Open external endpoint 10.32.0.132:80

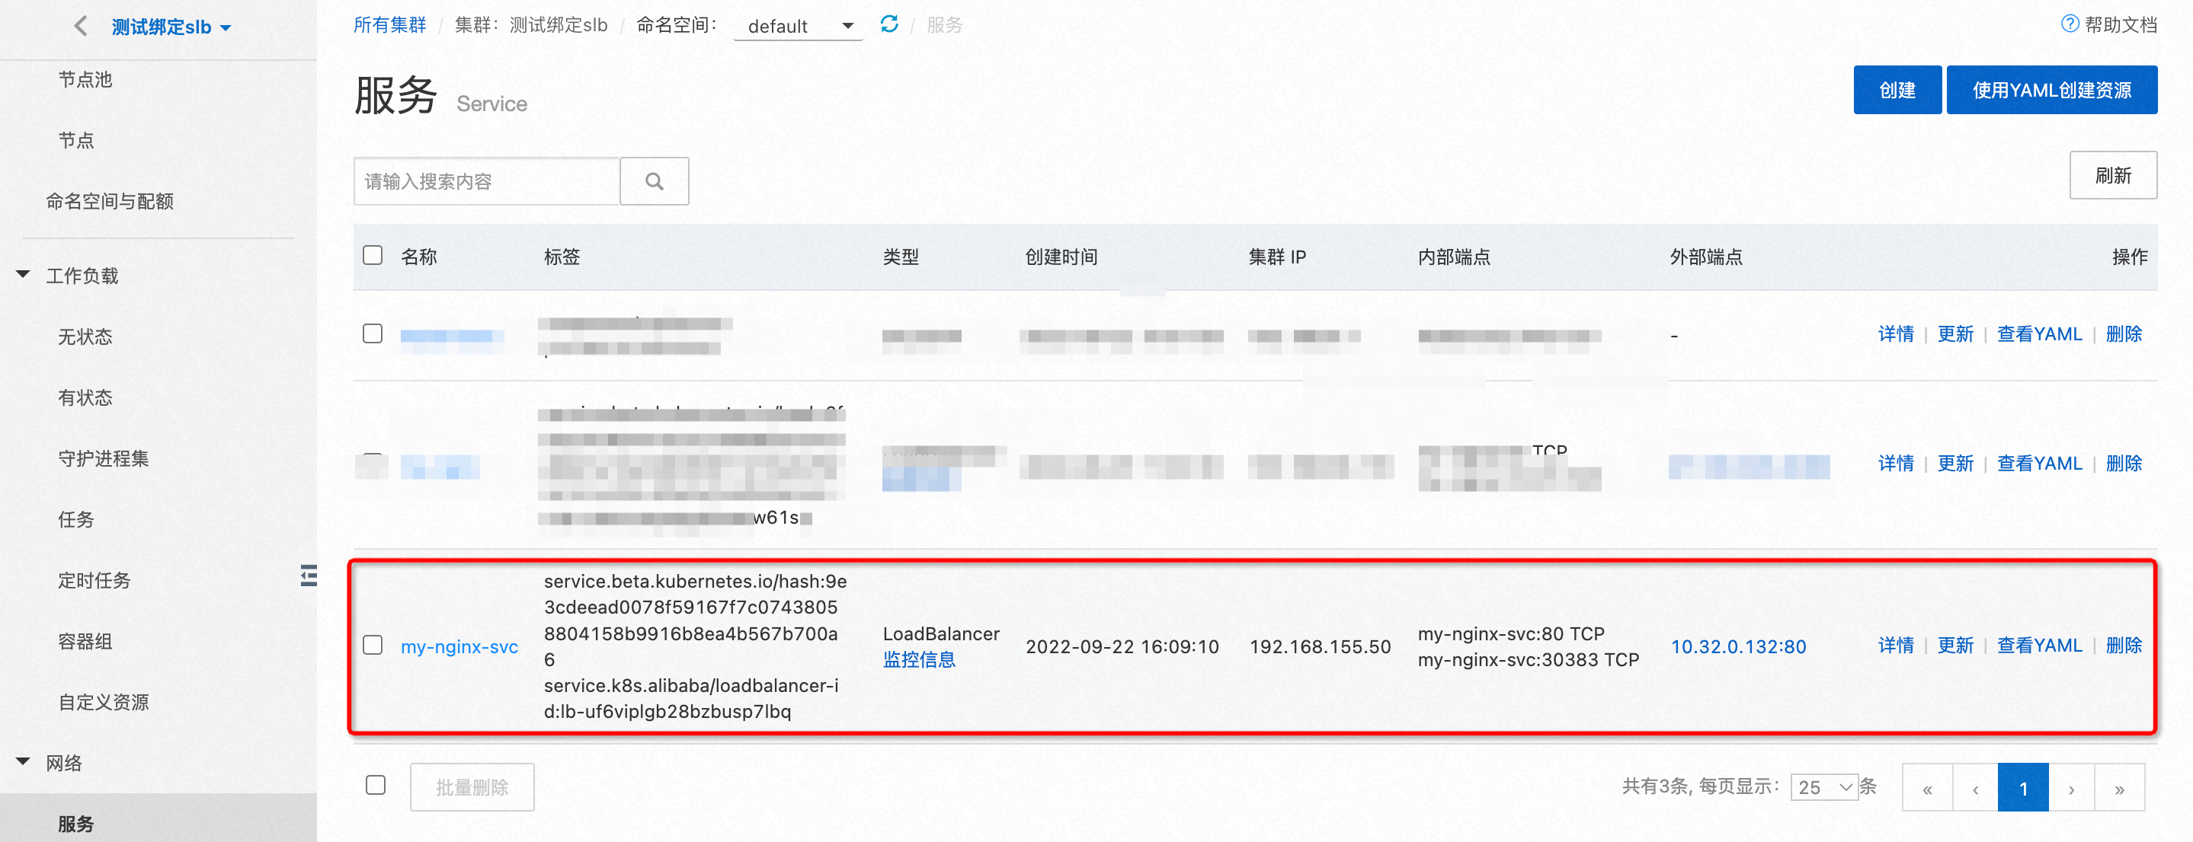(1737, 646)
